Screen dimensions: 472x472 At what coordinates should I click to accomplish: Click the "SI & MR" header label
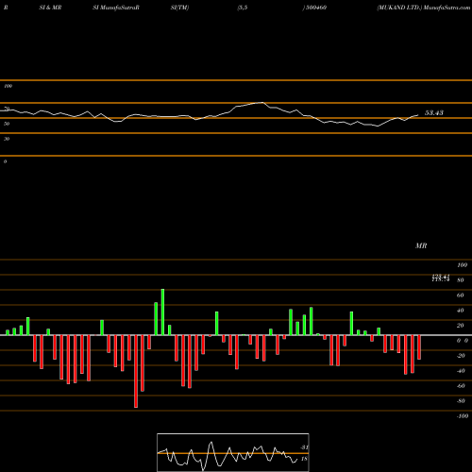pos(50,8)
